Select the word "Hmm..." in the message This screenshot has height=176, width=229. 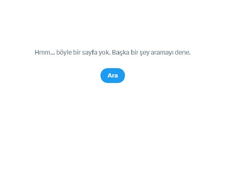click(45, 52)
